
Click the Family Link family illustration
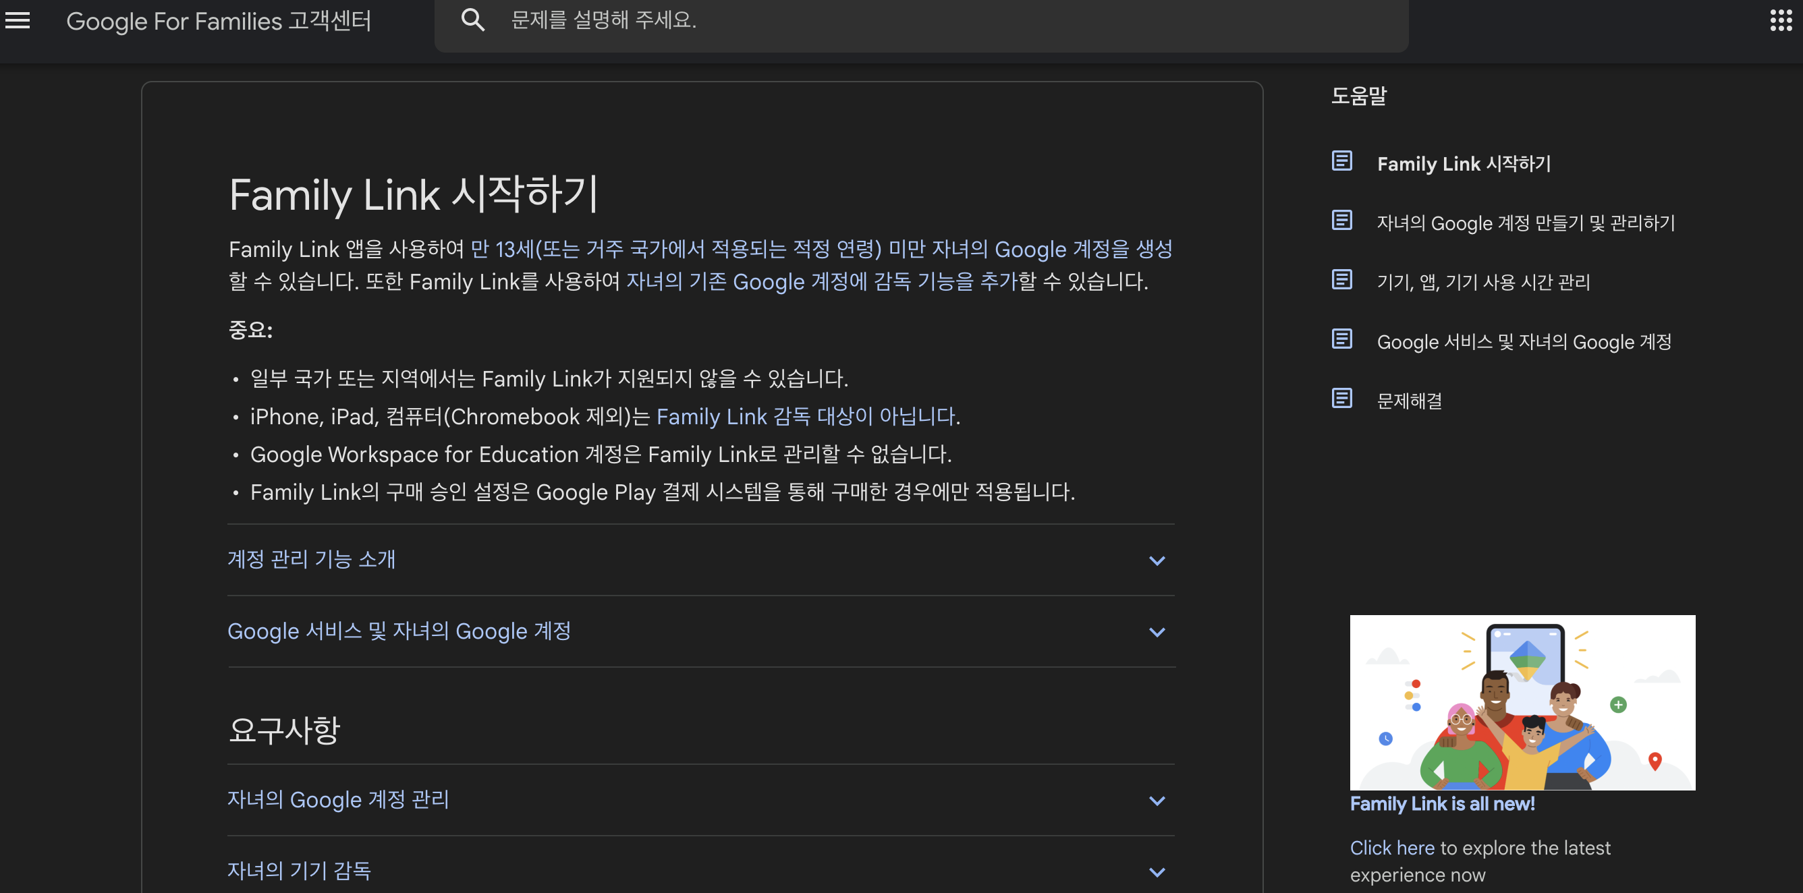[x=1522, y=702]
